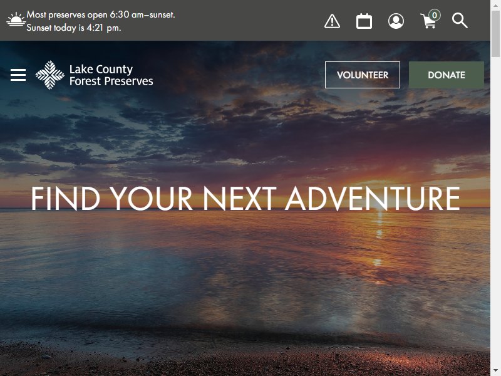
Task: Click the 'Sunset today is 4:21 pm' text
Action: coord(74,28)
